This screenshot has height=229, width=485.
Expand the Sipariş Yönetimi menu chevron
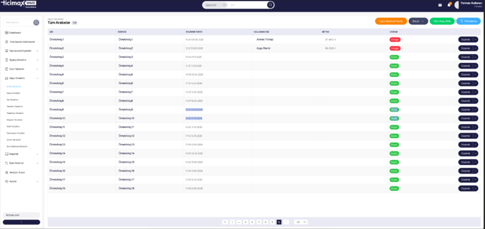(38, 59)
